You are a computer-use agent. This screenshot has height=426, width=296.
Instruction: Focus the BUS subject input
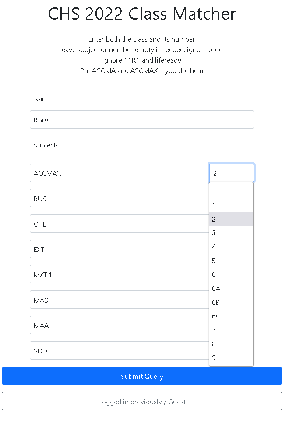tap(120, 198)
